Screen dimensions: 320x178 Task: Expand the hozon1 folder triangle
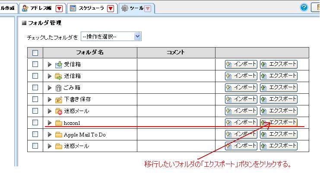point(49,123)
